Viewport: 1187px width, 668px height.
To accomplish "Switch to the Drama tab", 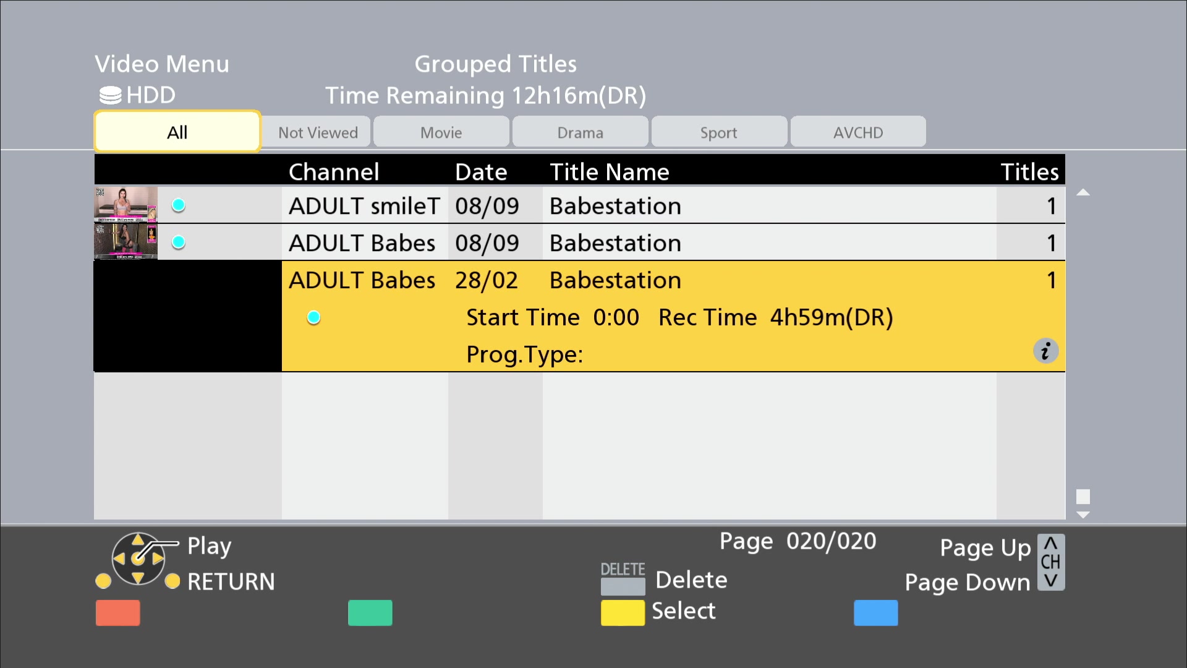I will click(580, 132).
